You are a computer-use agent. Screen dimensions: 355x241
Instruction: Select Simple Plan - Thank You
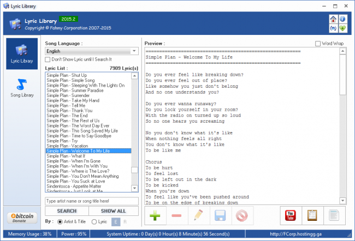tap(88, 111)
